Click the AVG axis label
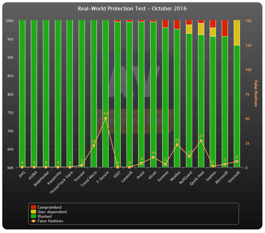Viewport: 265px width, 233px height. 22,174
